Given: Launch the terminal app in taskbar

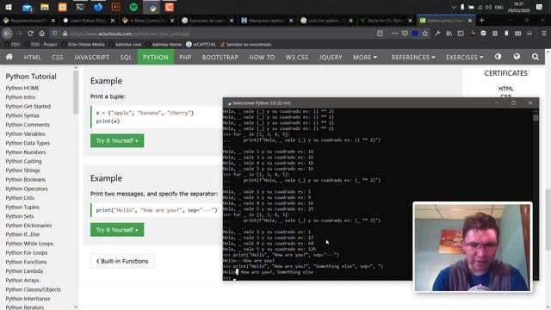Looking at the screenshot, I should coord(80,7).
